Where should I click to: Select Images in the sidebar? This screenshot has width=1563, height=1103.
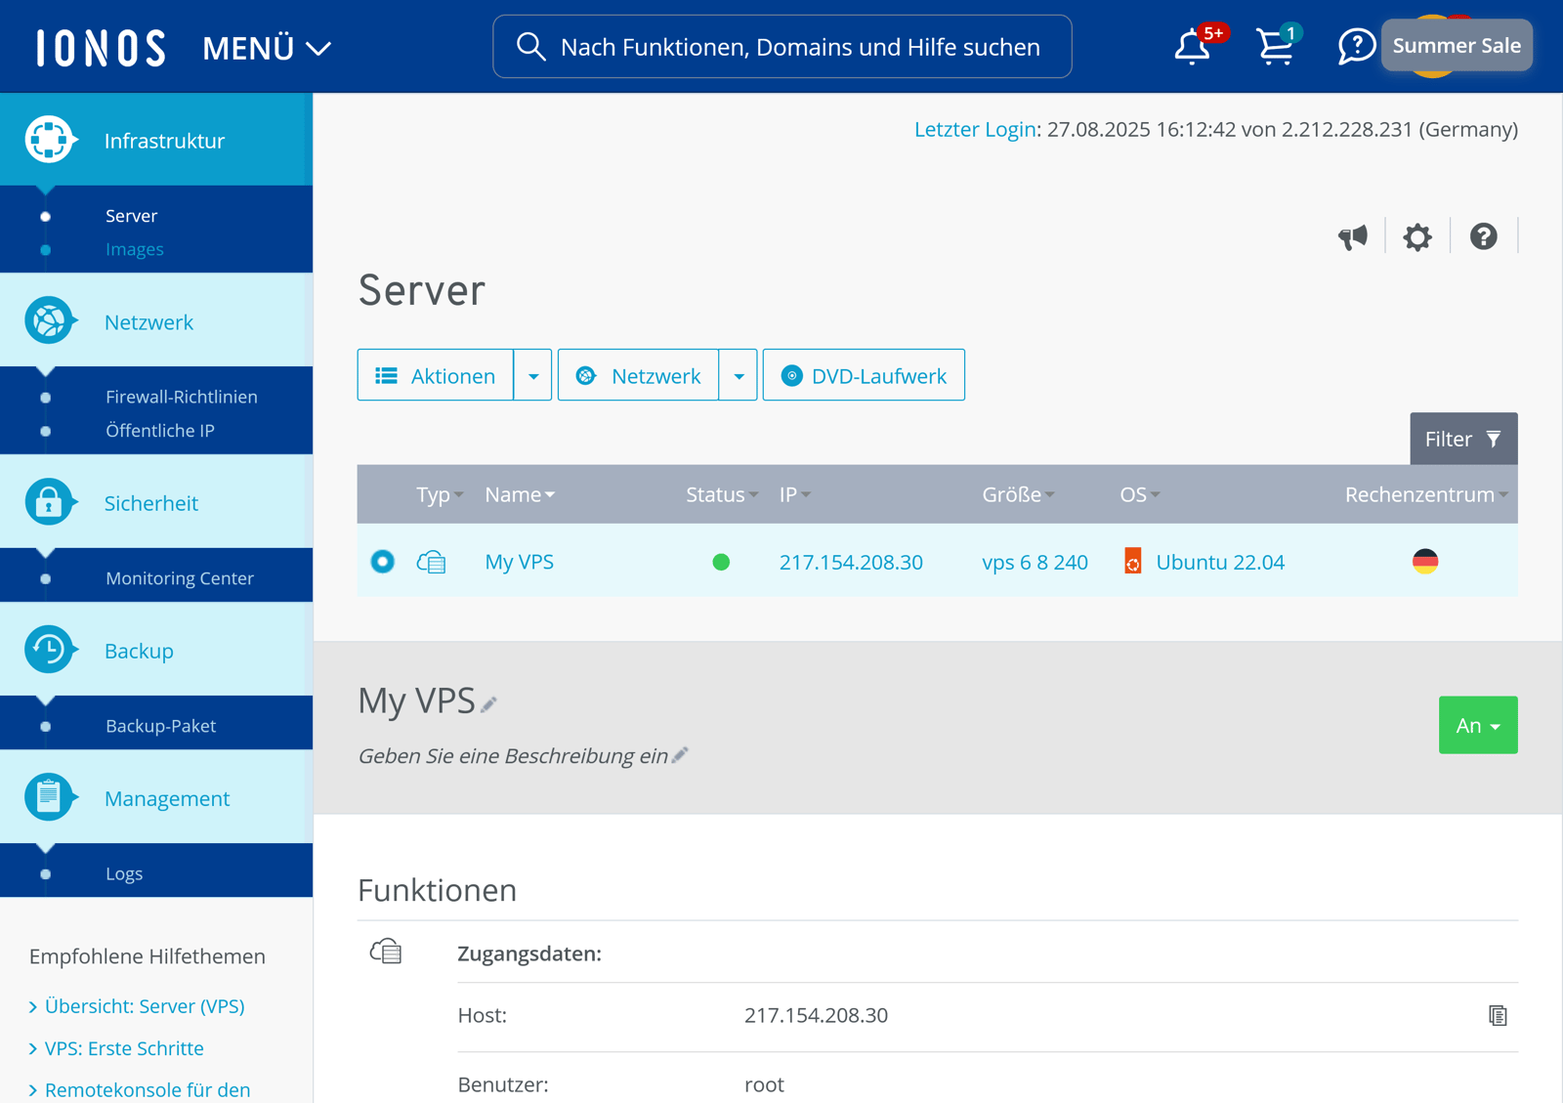(x=134, y=248)
